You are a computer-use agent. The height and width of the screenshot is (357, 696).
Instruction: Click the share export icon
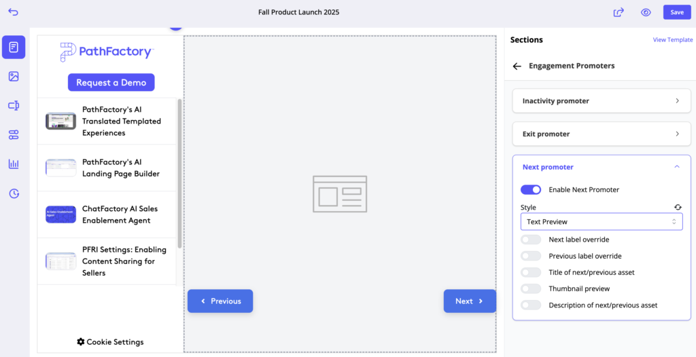pyautogui.click(x=619, y=12)
